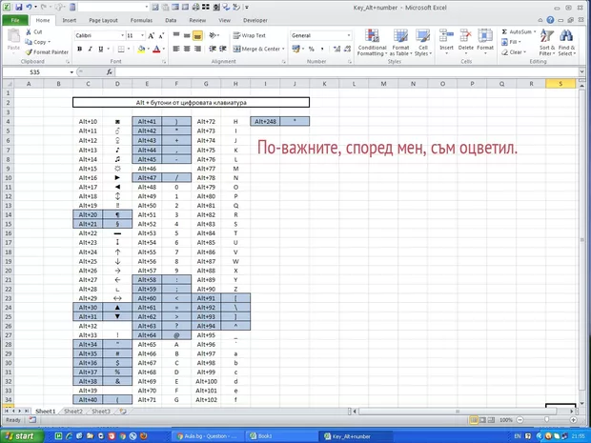Image resolution: width=591 pixels, height=443 pixels.
Task: Click the Increase Font Size icon
Action: 152,35
